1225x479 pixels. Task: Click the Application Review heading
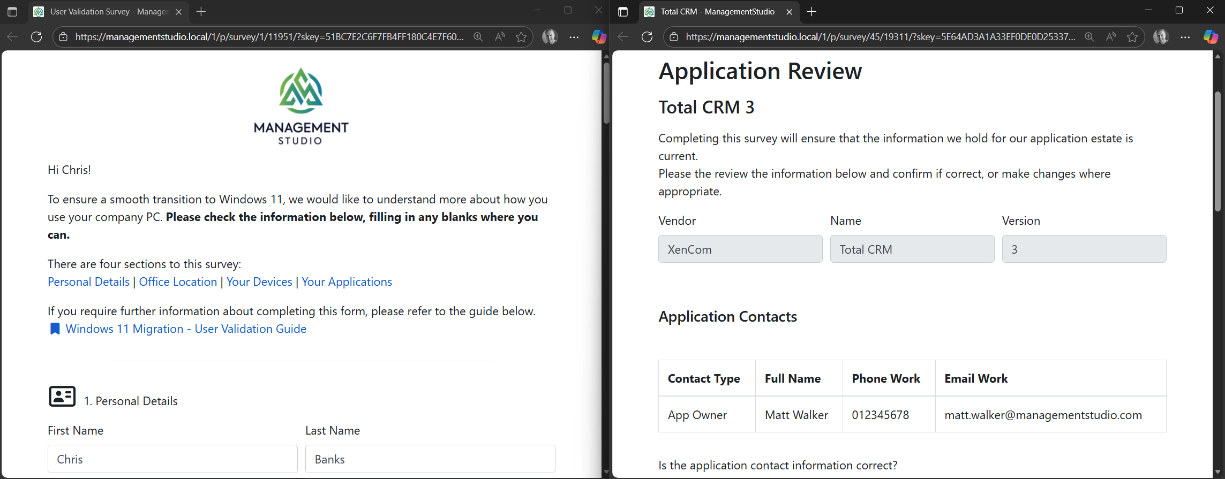[x=760, y=71]
